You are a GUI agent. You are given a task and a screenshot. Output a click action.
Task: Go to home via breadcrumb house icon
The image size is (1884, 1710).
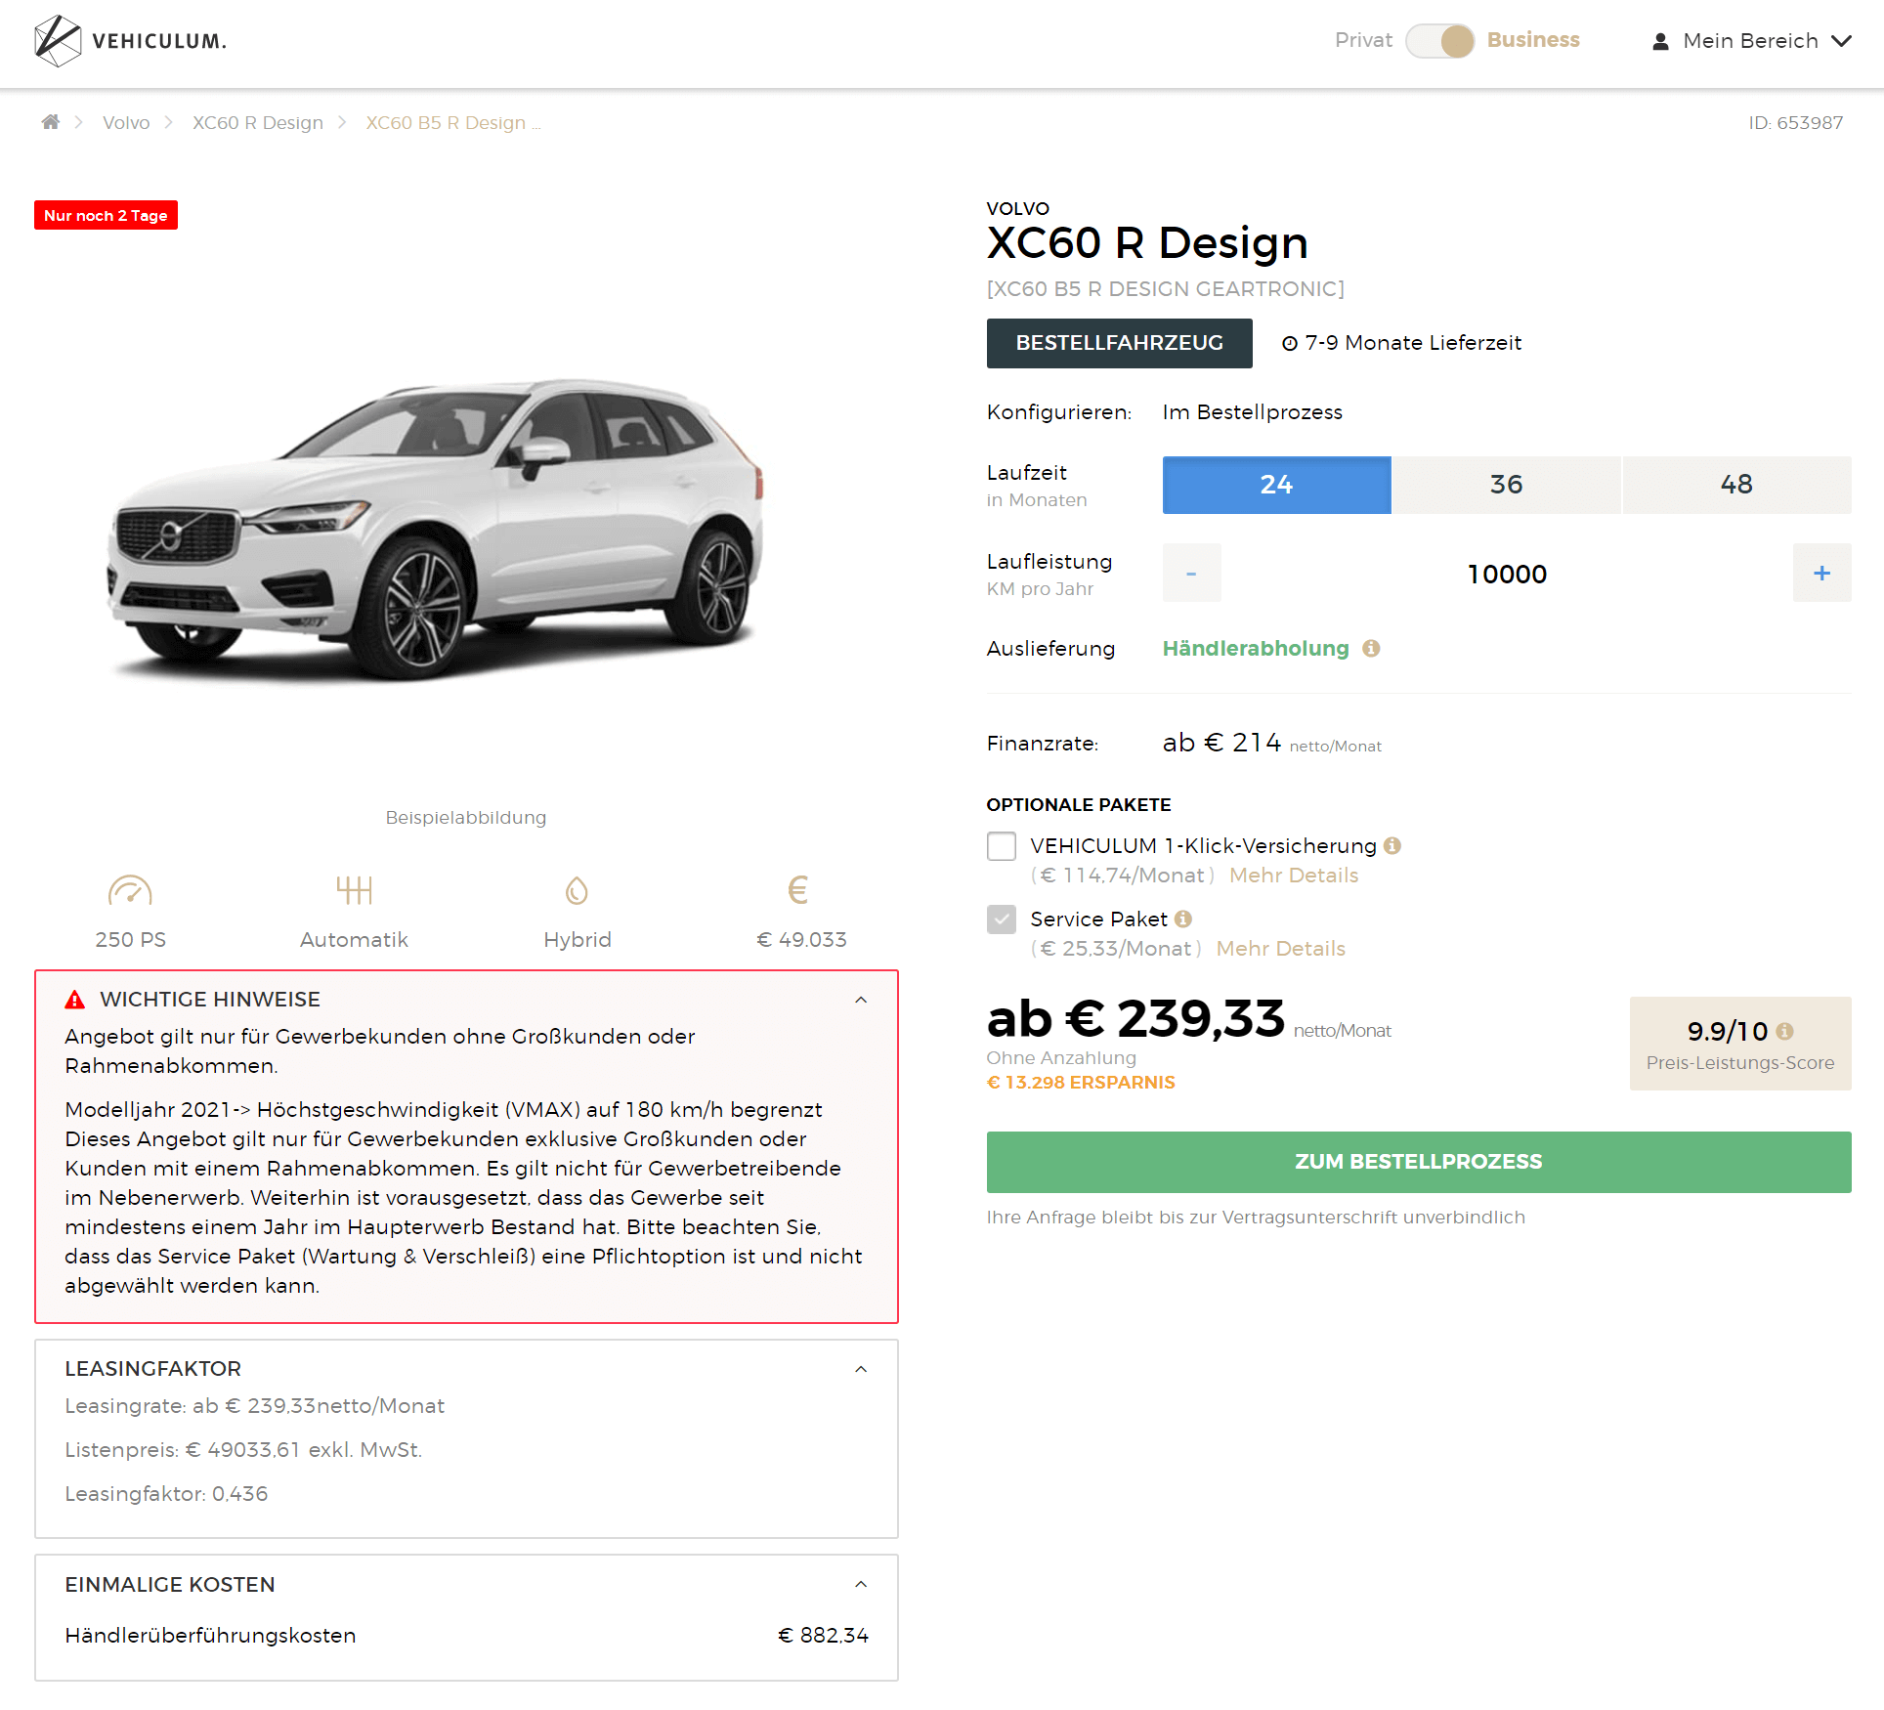(51, 122)
